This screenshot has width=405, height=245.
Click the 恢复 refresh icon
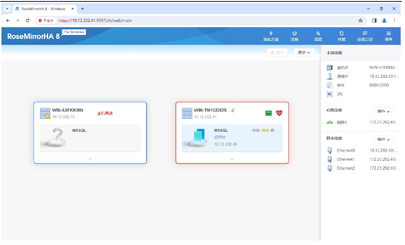(x=341, y=33)
